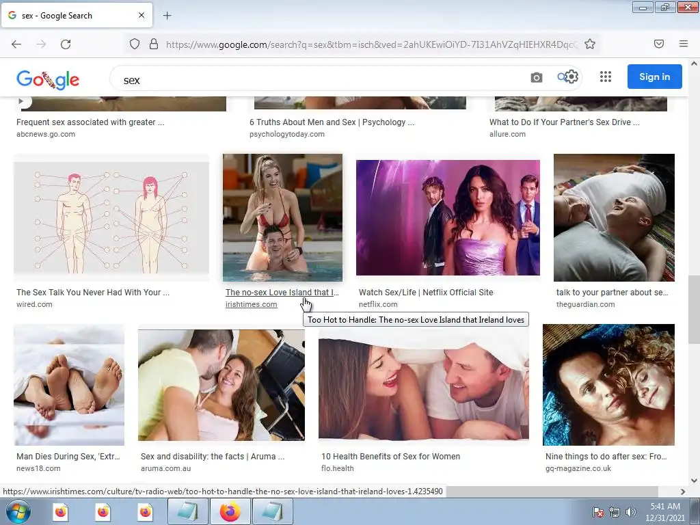This screenshot has height=525, width=700.
Task: Go back to the previous page
Action: pyautogui.click(x=16, y=44)
